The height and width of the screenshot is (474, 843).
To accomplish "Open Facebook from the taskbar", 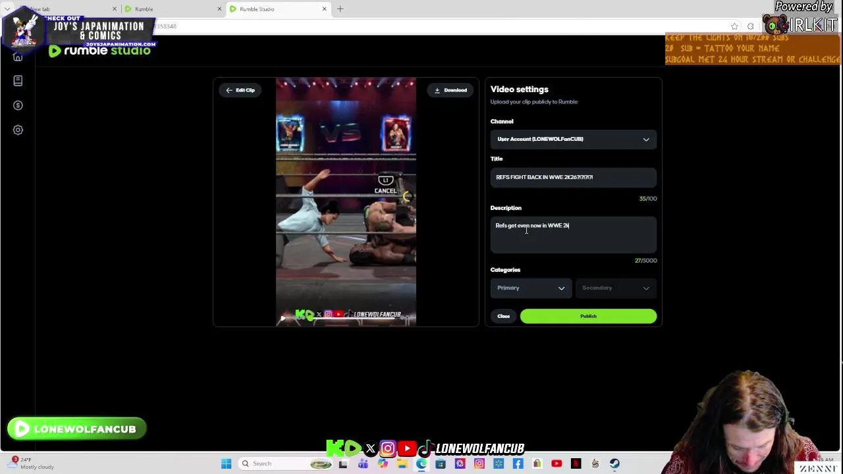I will point(518,464).
